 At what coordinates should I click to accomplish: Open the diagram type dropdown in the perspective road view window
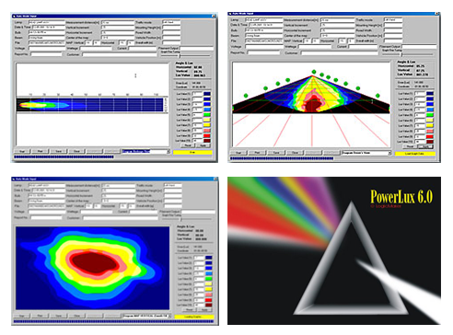(389, 153)
